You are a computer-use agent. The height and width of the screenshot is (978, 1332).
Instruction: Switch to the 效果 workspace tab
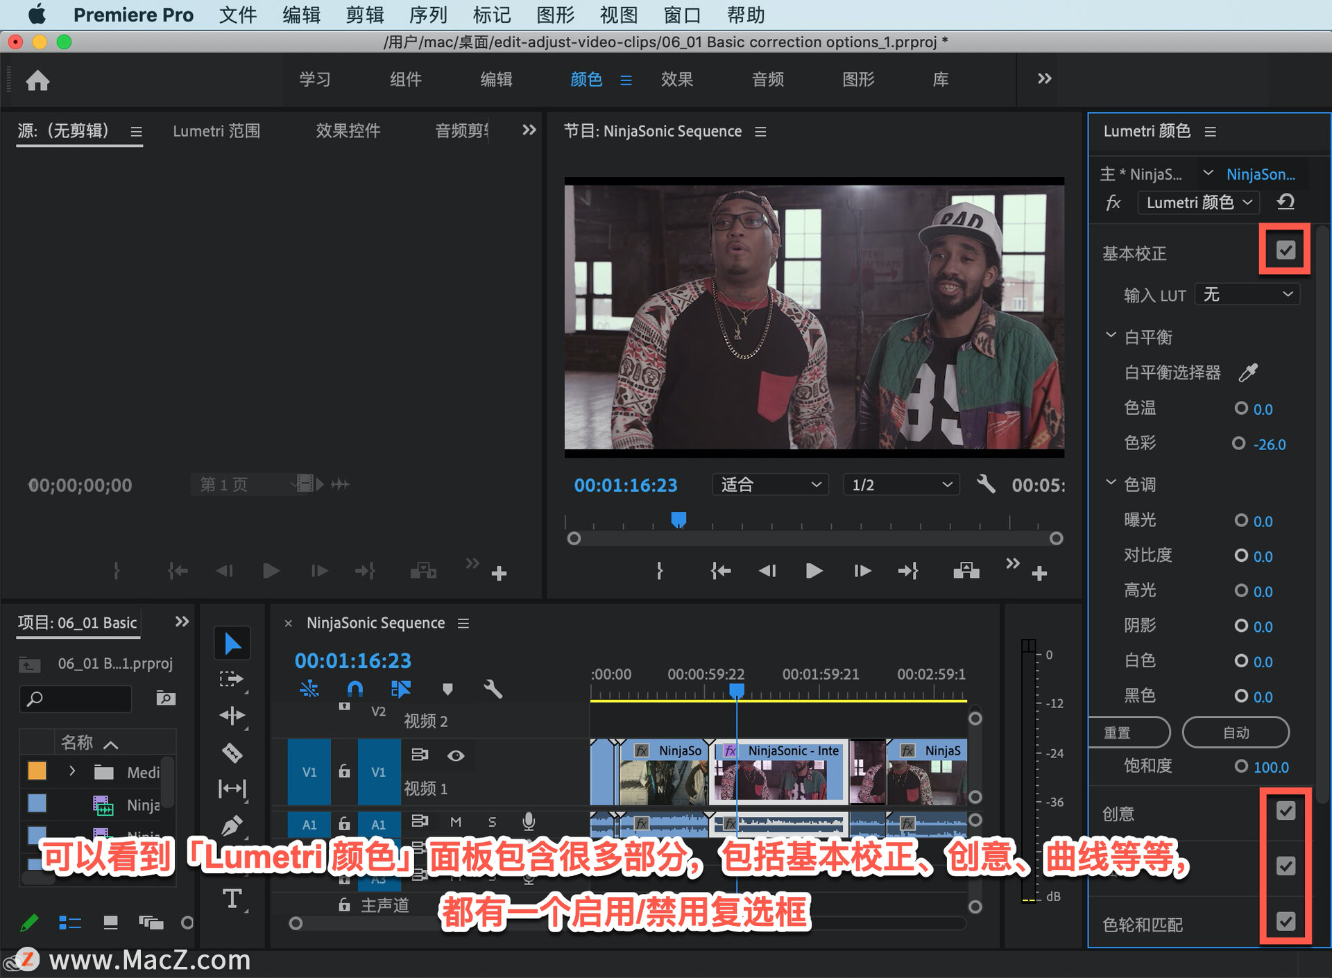pos(676,80)
